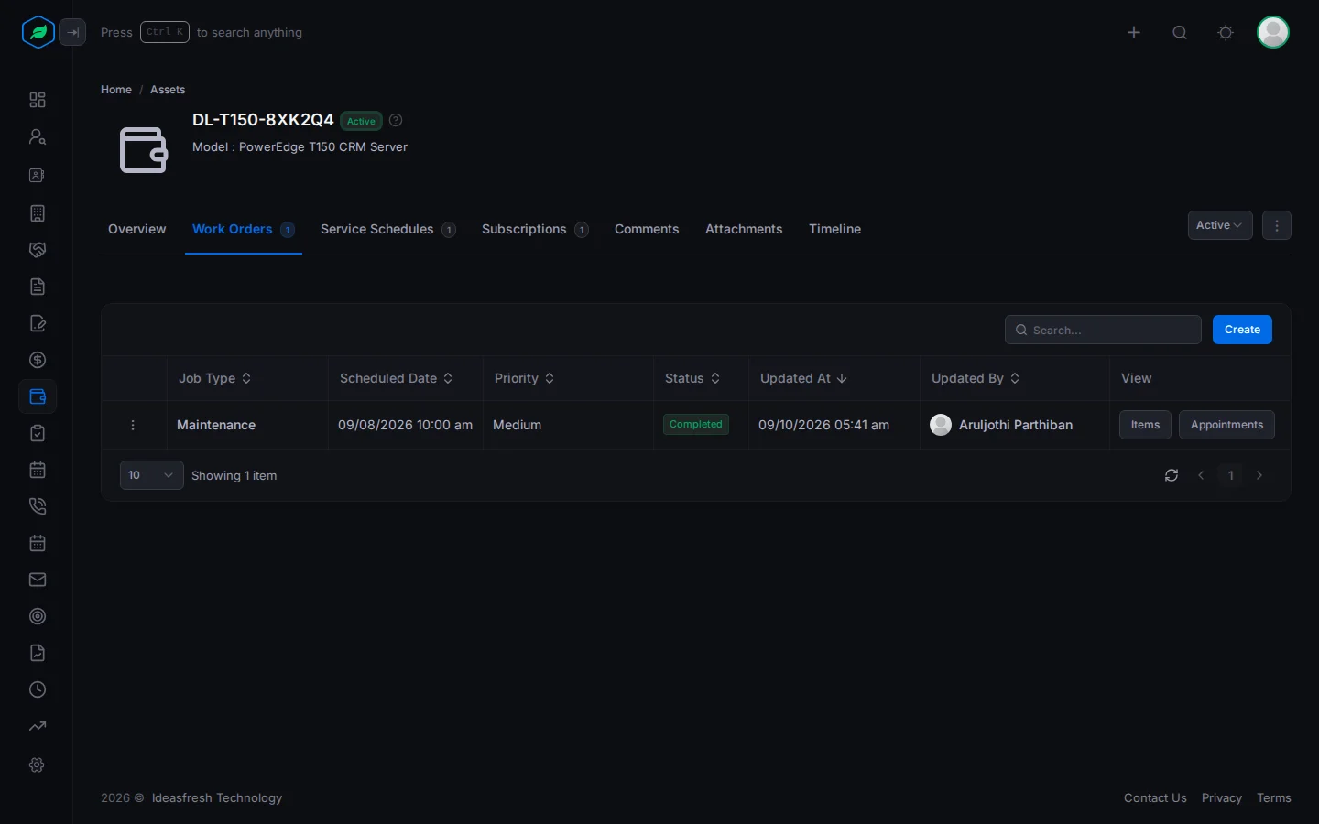View Items for the Maintenance work order
1319x824 pixels.
pyautogui.click(x=1145, y=425)
